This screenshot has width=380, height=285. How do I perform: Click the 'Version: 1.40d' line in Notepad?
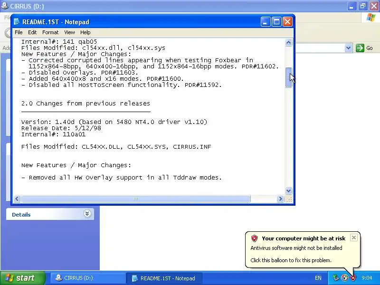114,122
